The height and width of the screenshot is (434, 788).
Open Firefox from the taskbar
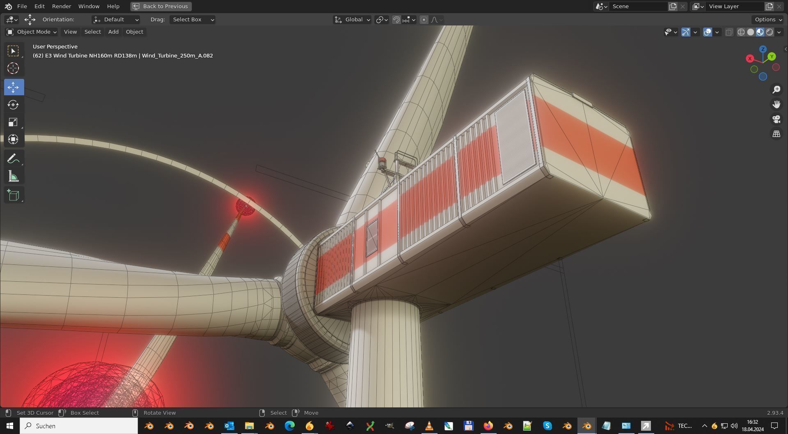pyautogui.click(x=488, y=426)
